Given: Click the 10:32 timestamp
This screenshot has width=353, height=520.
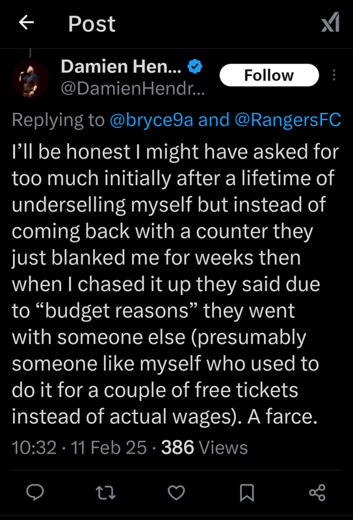Looking at the screenshot, I should tap(34, 447).
